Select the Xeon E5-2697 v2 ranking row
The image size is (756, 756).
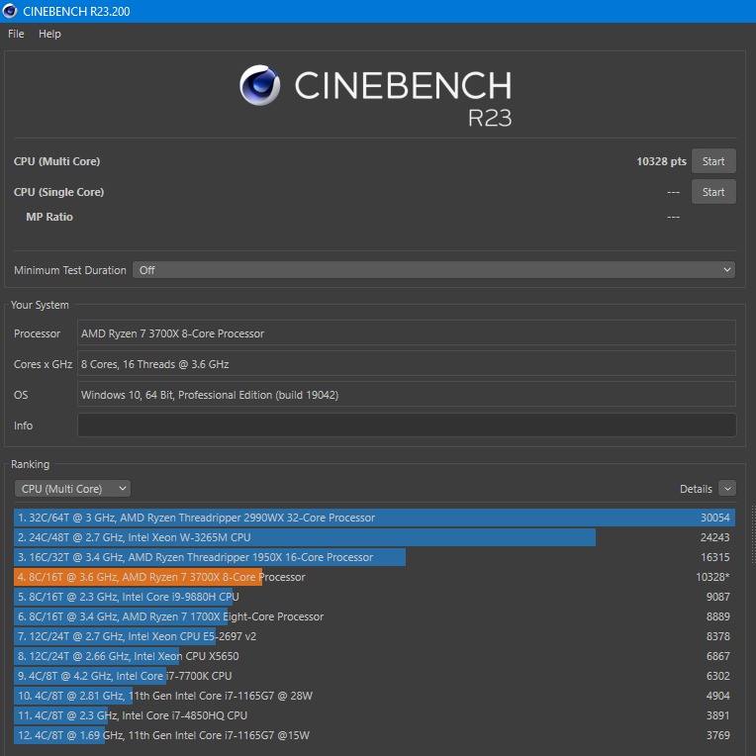pyautogui.click(x=374, y=636)
